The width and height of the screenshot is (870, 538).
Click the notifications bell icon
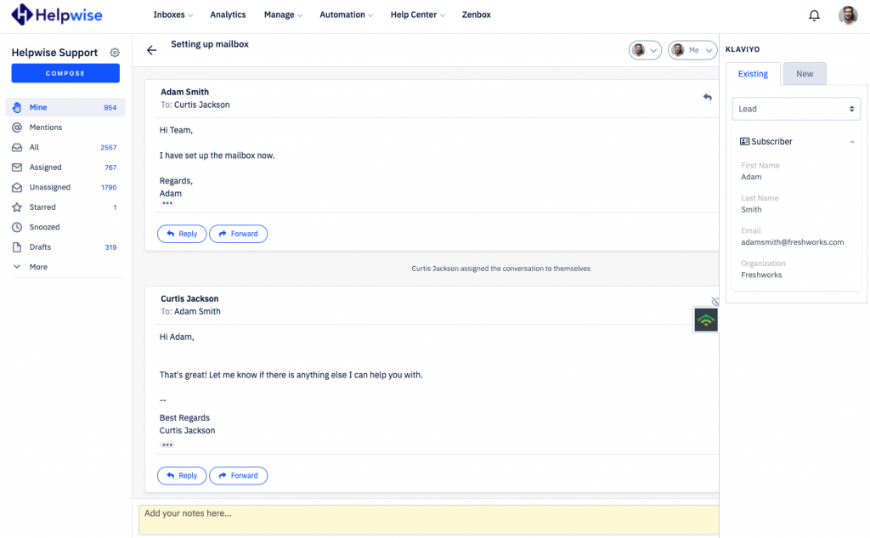point(814,14)
